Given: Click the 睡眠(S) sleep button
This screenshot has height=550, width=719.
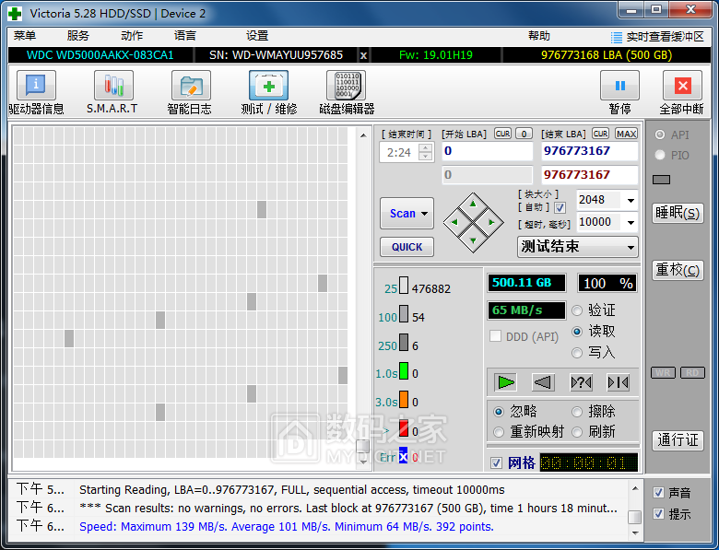Looking at the screenshot, I should 678,213.
